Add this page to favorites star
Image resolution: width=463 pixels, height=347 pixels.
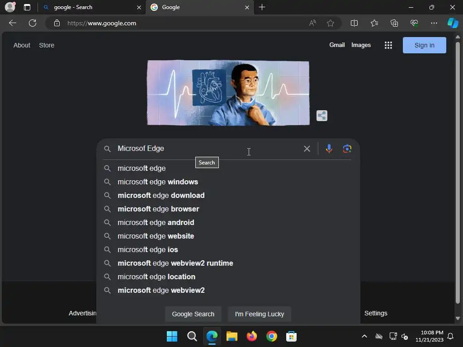331,23
